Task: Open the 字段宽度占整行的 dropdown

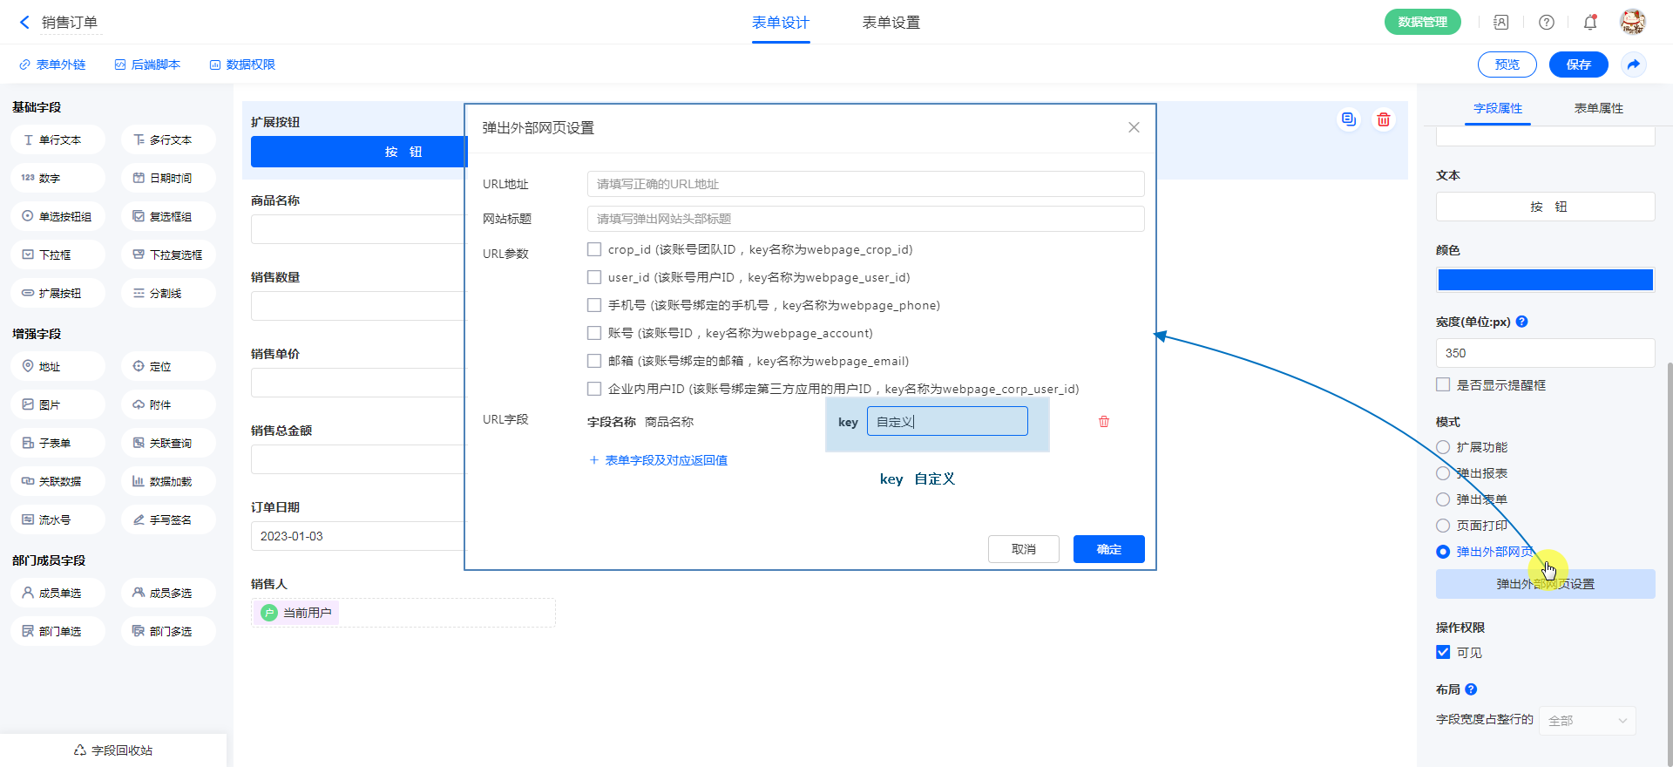Action: [1587, 721]
